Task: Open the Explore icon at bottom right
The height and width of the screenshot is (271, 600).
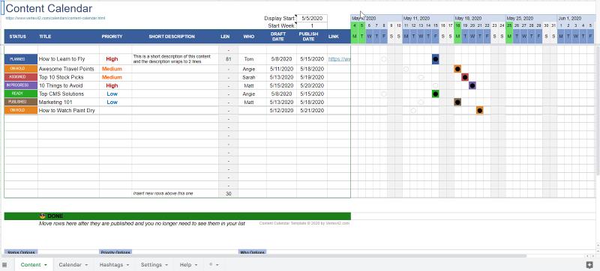Action: click(x=589, y=264)
